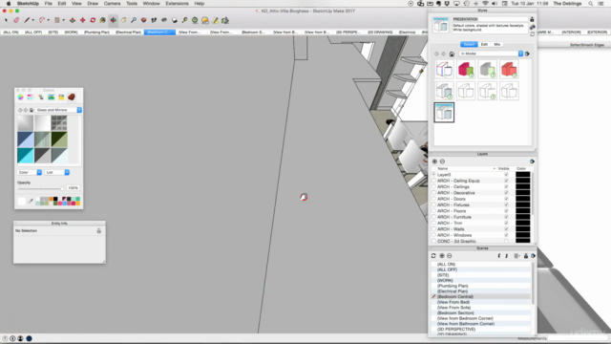Activate the Orbit tool
Image resolution: width=611 pixels, height=344 pixels.
click(x=113, y=20)
